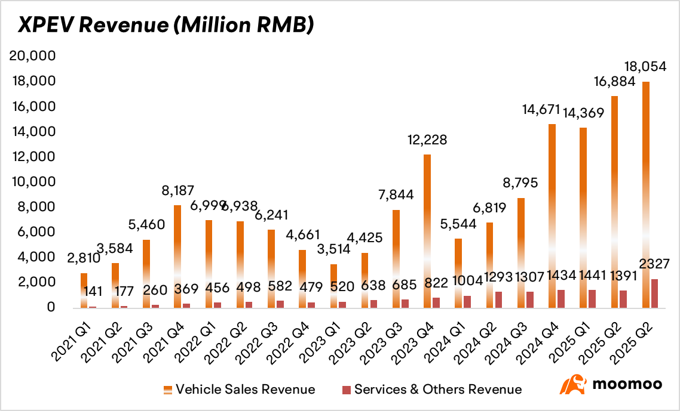Click the 822 services revenue label
The height and width of the screenshot is (411, 680).
pyautogui.click(x=436, y=283)
